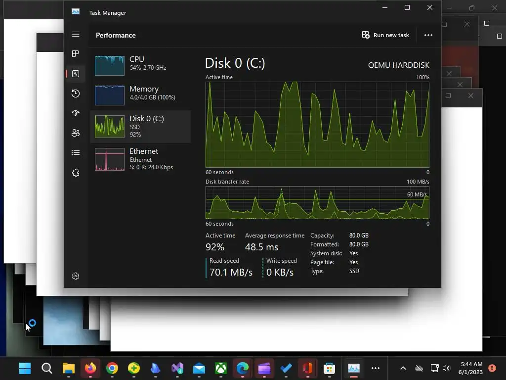Open File Explorer from taskbar
This screenshot has width=506, height=380.
point(68,368)
